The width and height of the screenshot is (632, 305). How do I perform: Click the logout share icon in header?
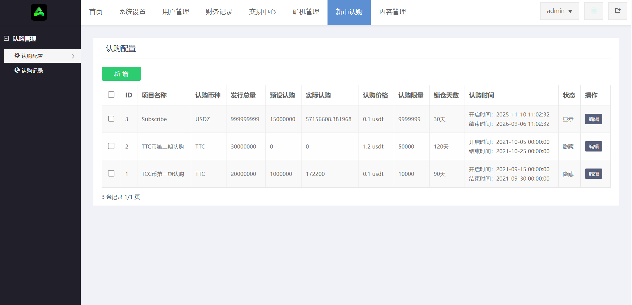tap(617, 11)
